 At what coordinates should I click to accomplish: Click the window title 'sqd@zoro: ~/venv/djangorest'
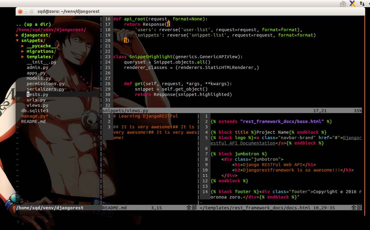(68, 11)
